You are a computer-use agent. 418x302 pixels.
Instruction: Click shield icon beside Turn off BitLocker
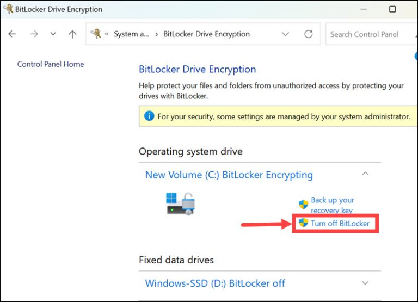[303, 223]
